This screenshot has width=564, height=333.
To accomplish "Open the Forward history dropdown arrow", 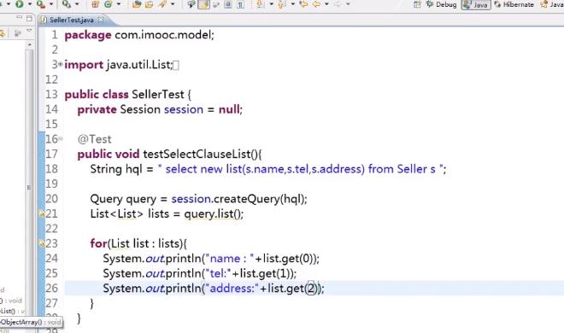I will 348,4.
